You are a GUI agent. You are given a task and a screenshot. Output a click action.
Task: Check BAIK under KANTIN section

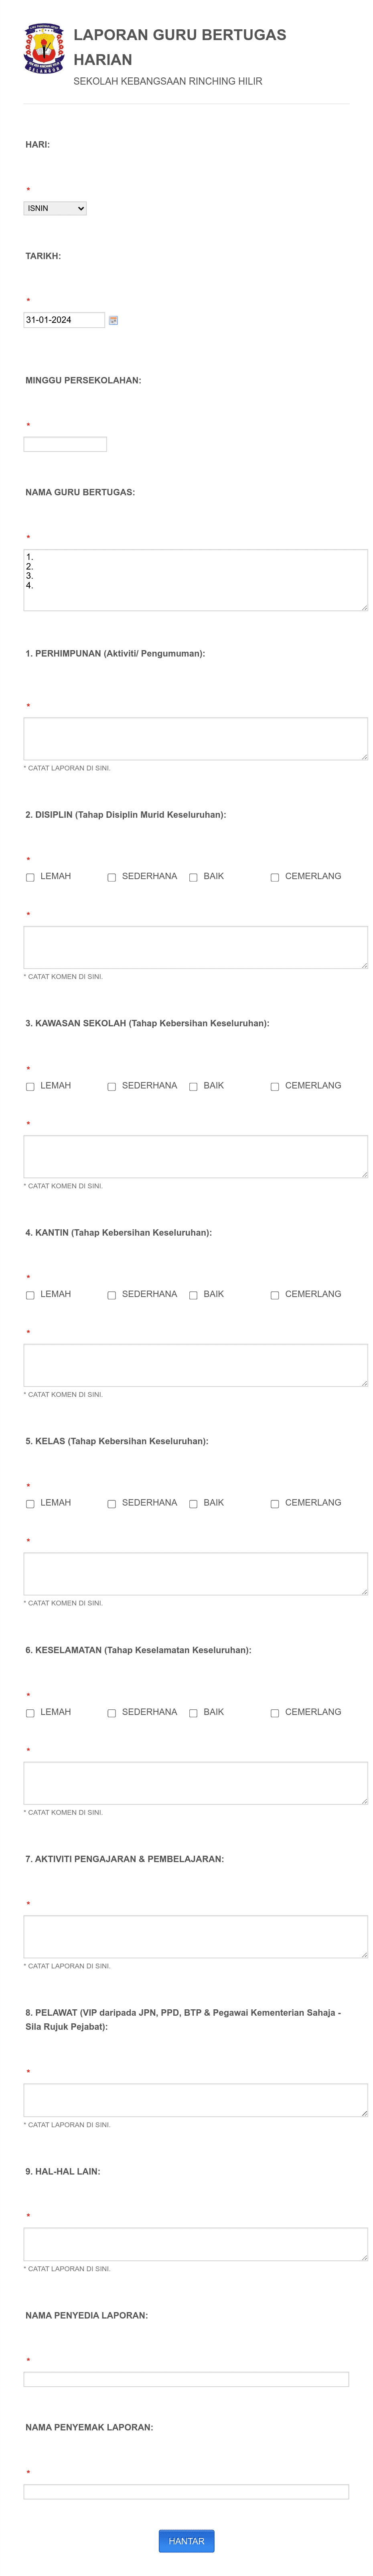coord(193,1295)
